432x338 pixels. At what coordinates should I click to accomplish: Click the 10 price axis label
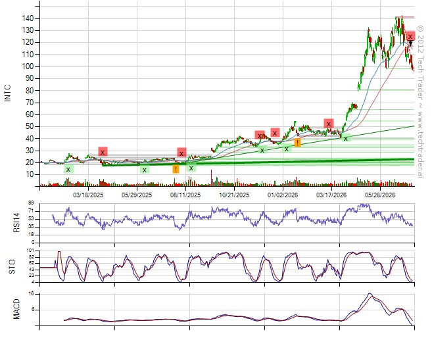tap(30, 175)
